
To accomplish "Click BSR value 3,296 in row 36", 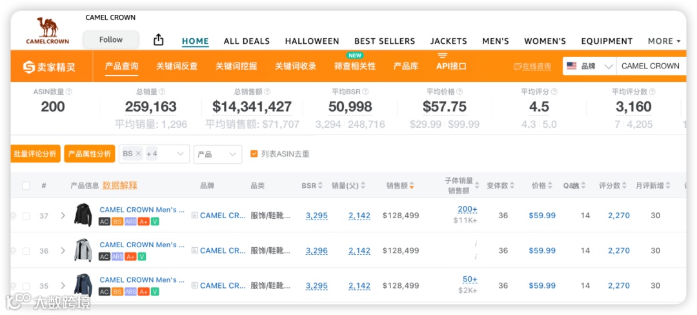I will (x=316, y=250).
